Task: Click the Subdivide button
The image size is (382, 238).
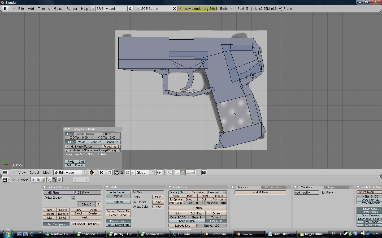Action: 198,192
